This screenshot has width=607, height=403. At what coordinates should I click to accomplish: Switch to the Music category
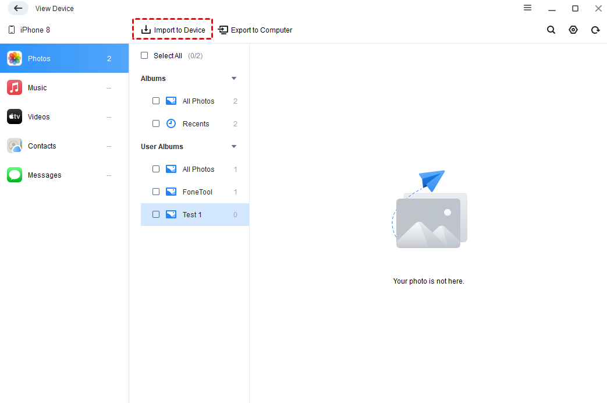37,88
